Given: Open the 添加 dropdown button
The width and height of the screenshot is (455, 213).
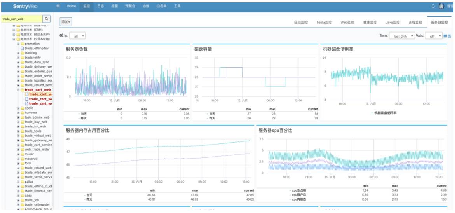Looking at the screenshot, I should pyautogui.click(x=66, y=22).
